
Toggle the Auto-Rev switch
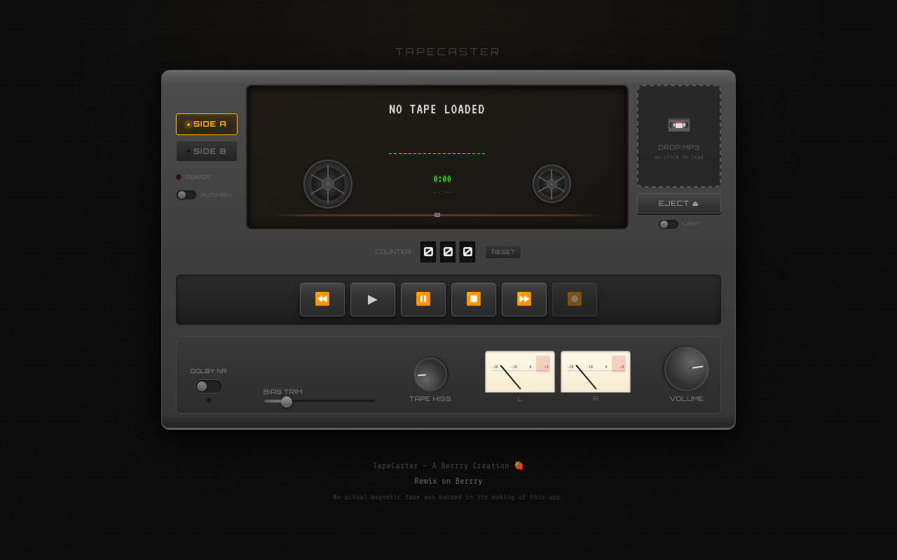pyautogui.click(x=186, y=195)
